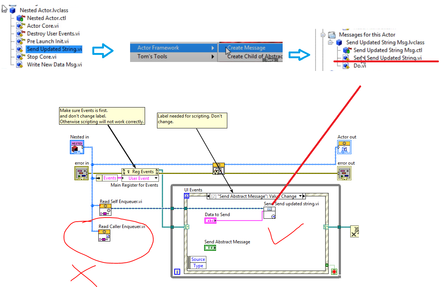This screenshot has width=443, height=287.
Task: Click the Reg Events node header
Action: point(140,172)
